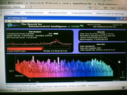Open the Hotmail favorite

pyautogui.click(x=64, y=3)
